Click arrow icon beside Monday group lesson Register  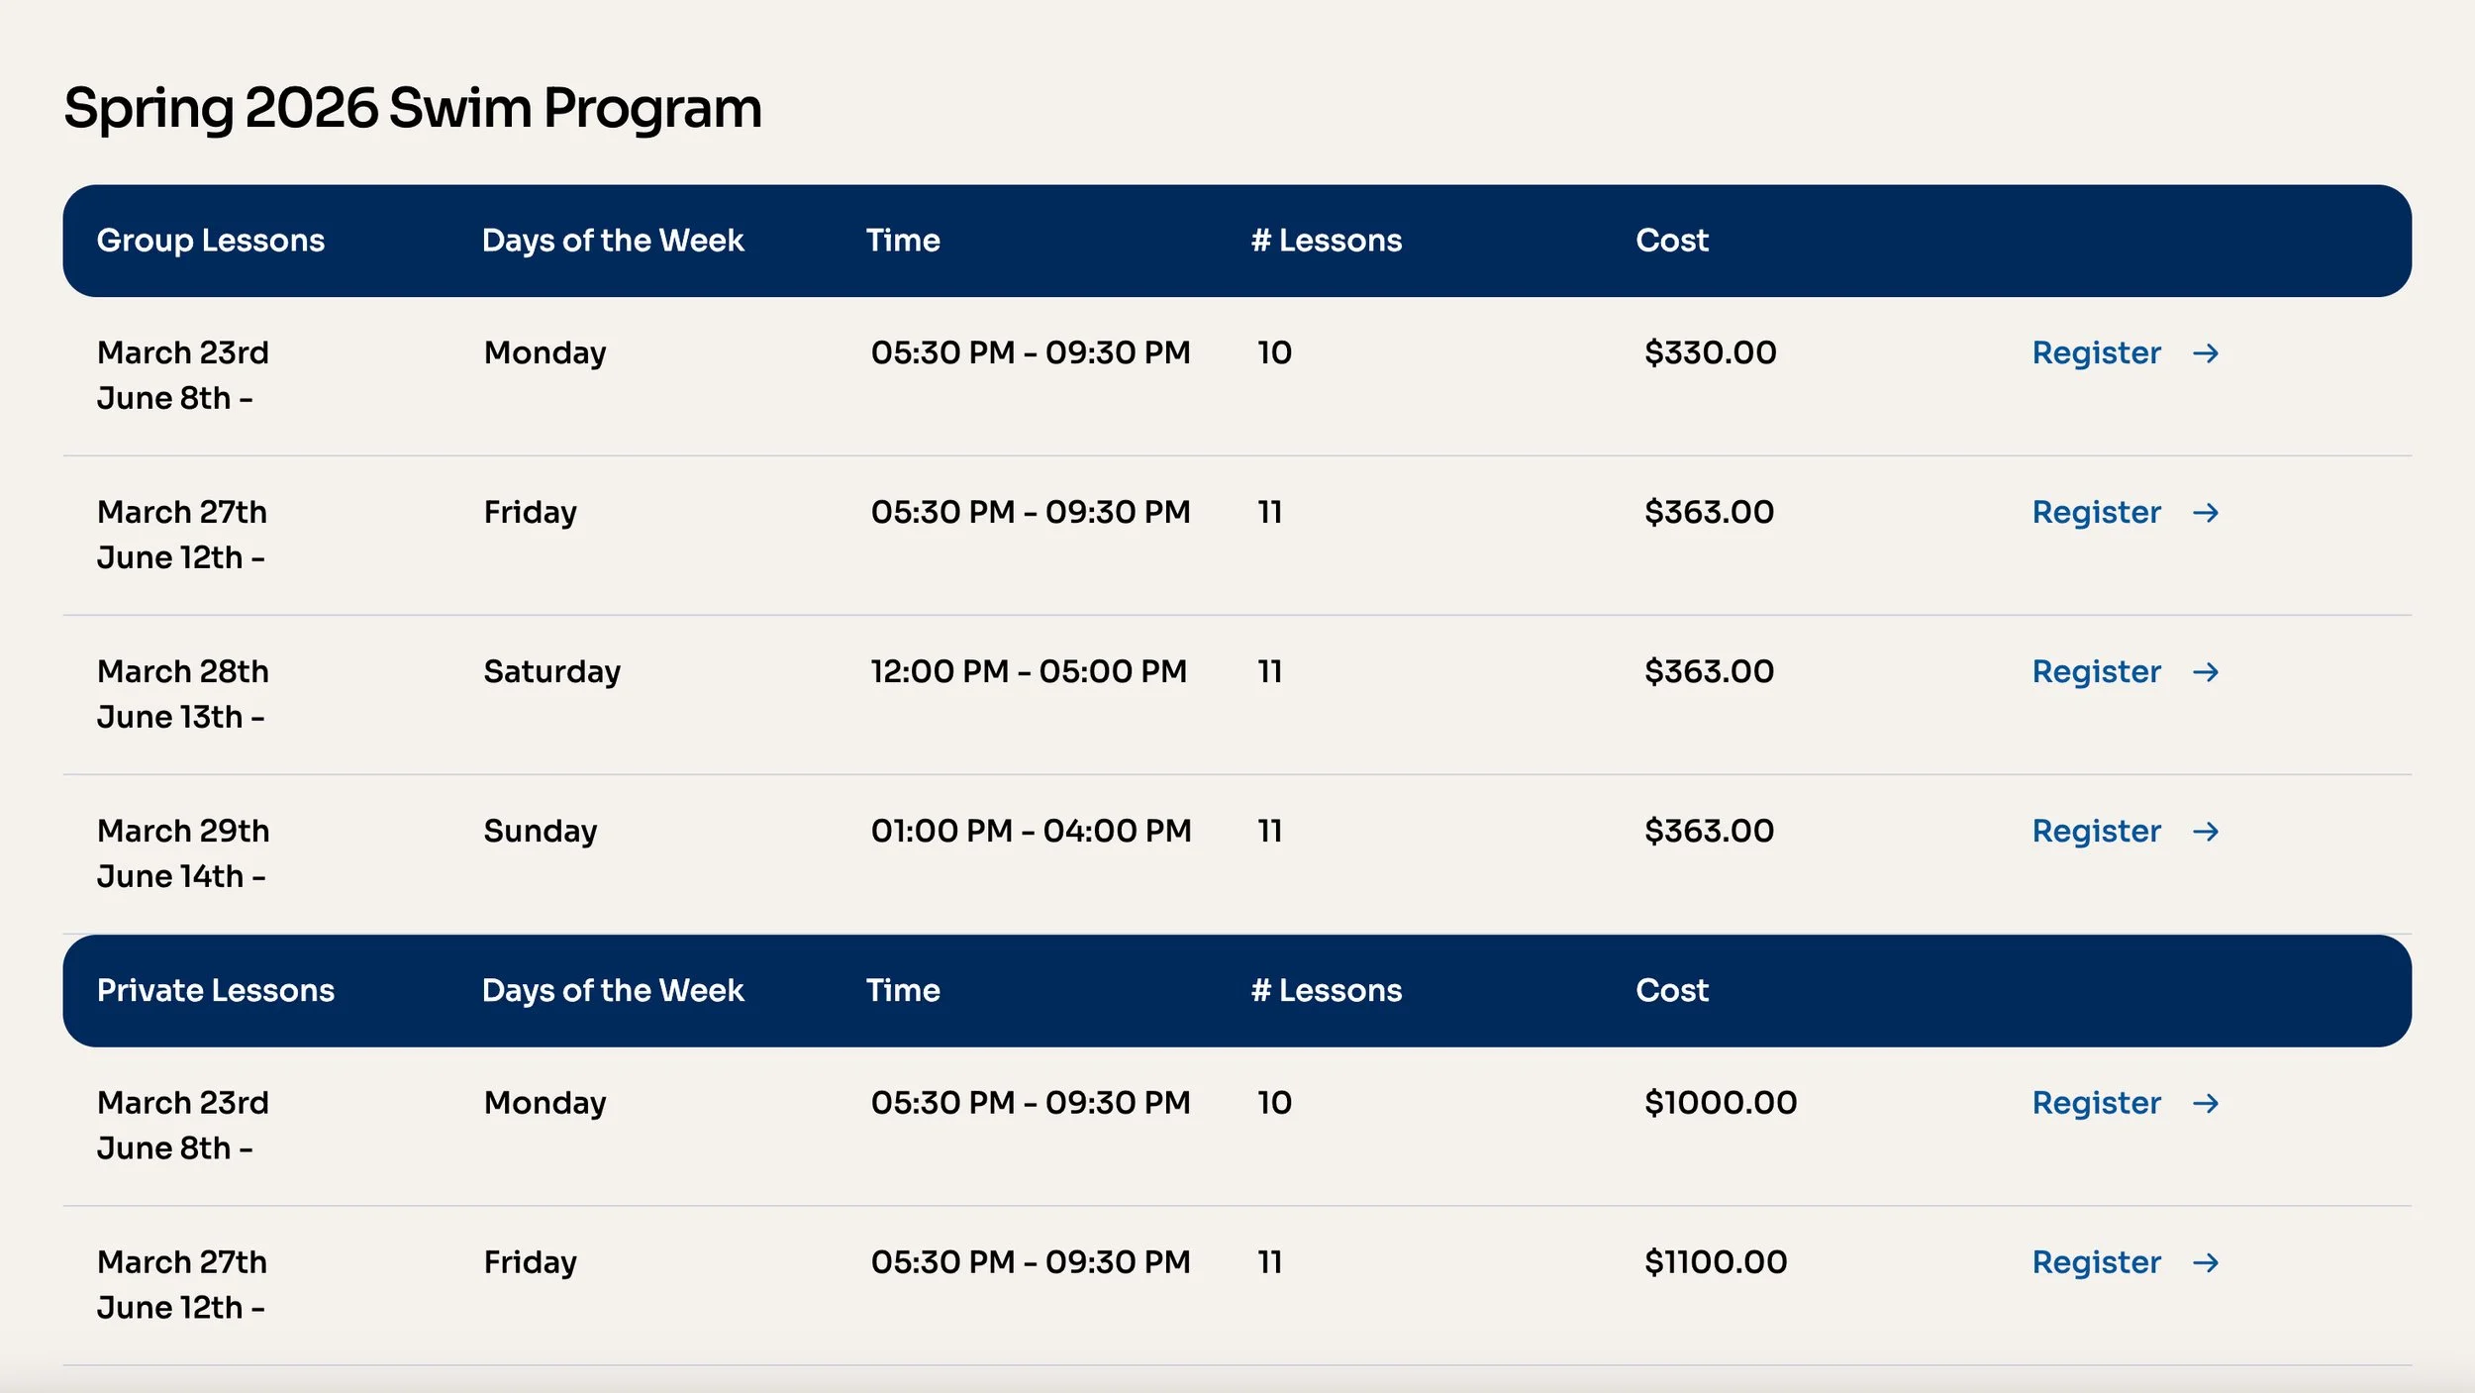point(2205,353)
